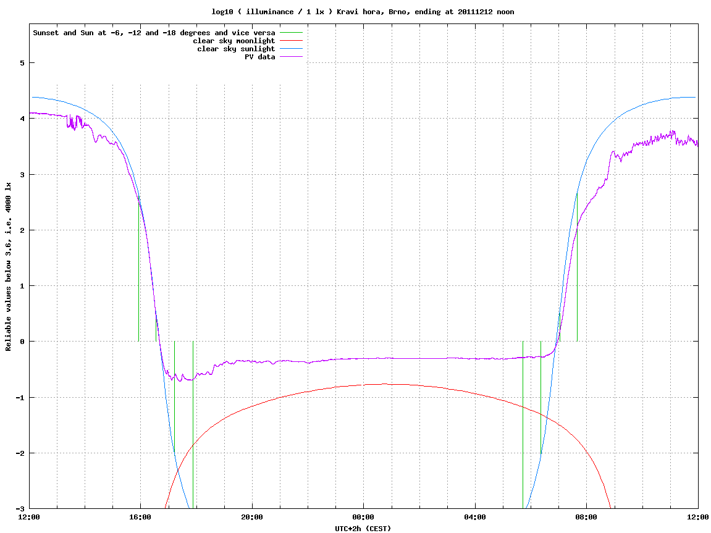Click the green vertical line just before 18:00
Viewport: 711px width, 533px height.
pos(193,425)
